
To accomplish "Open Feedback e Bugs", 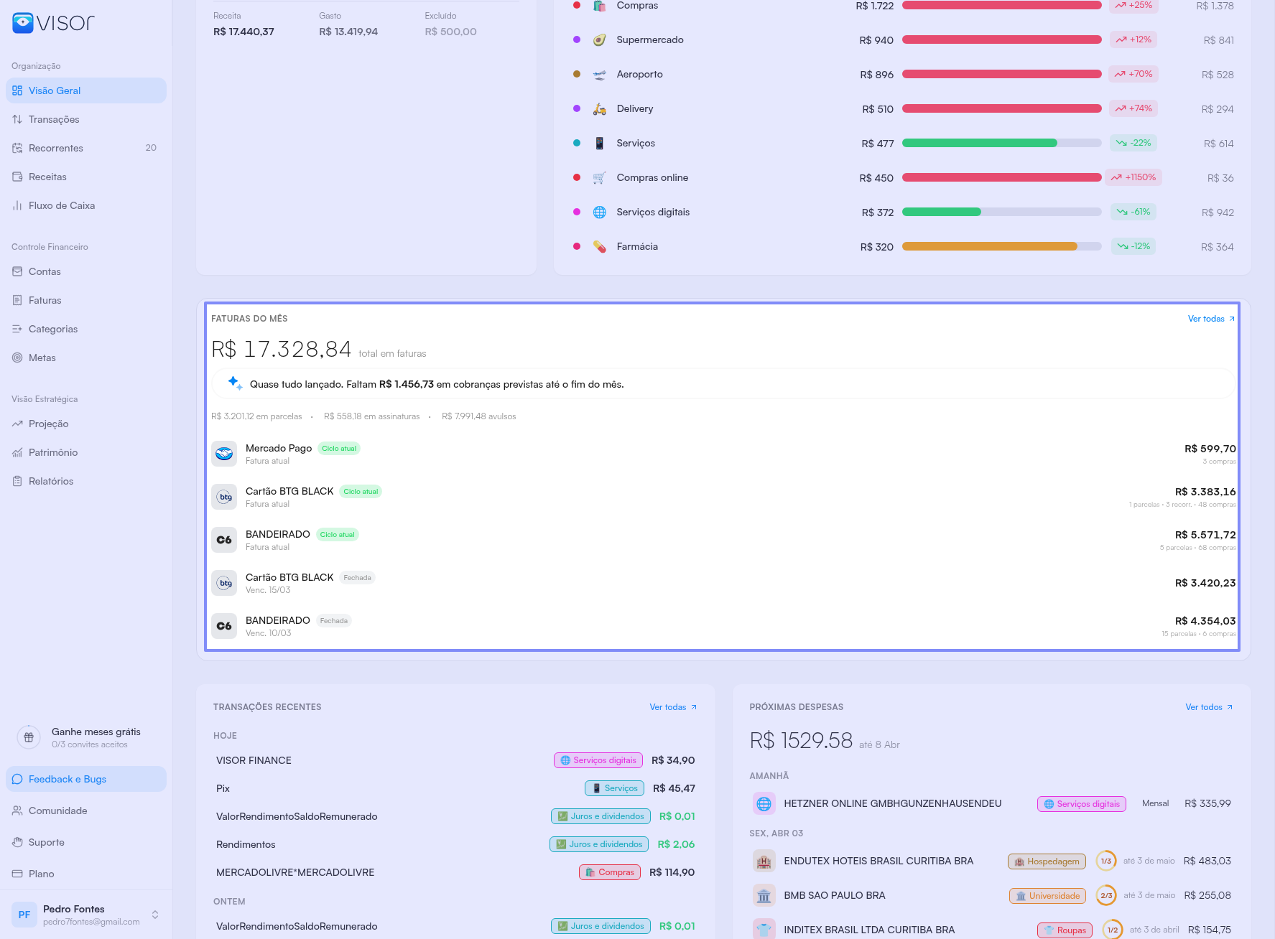I will tap(68, 779).
